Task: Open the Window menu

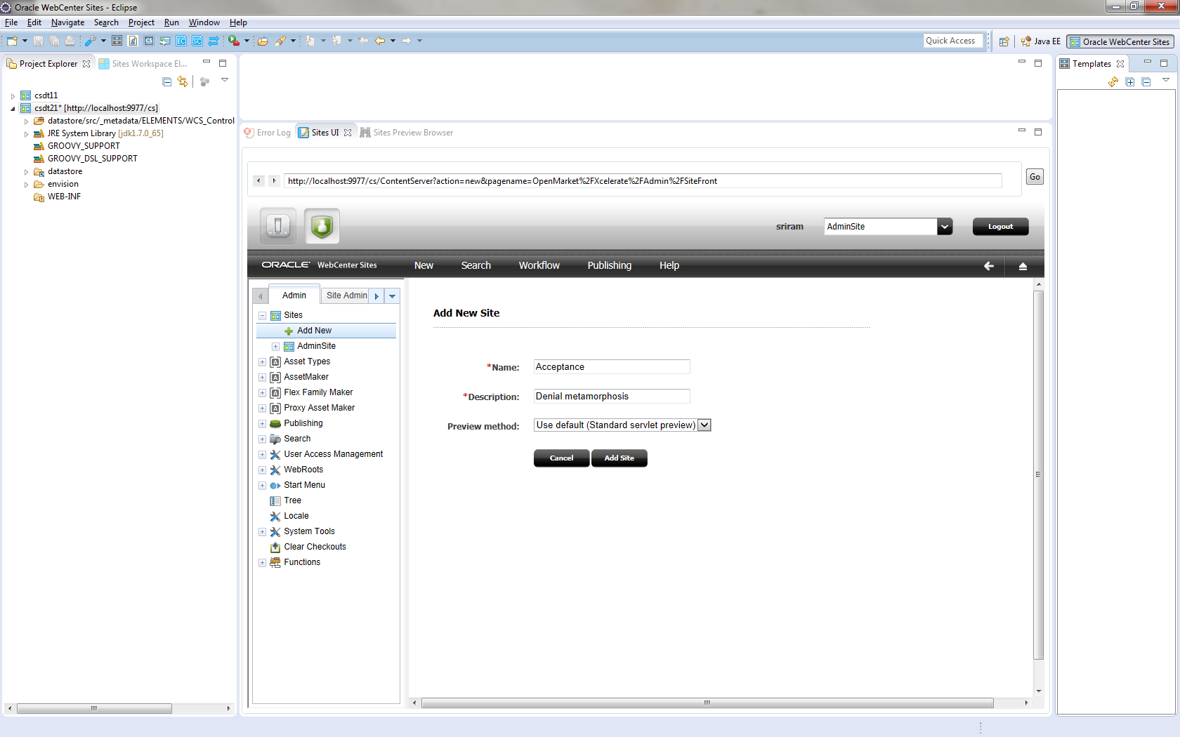Action: [204, 22]
